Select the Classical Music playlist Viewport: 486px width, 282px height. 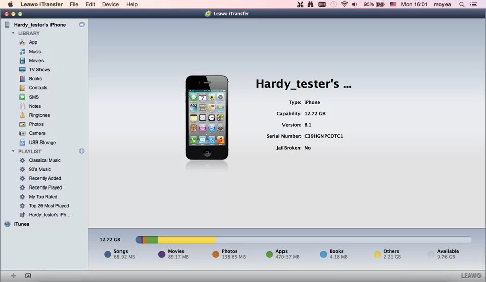point(45,160)
